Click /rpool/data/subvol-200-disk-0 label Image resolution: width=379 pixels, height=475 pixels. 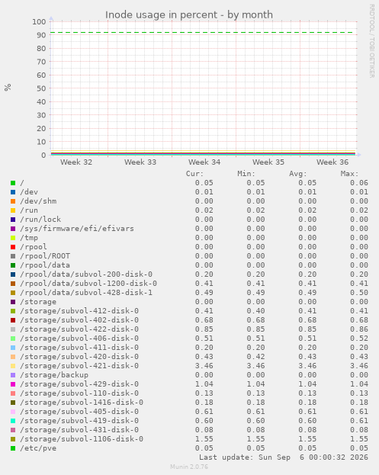pyautogui.click(x=86, y=274)
